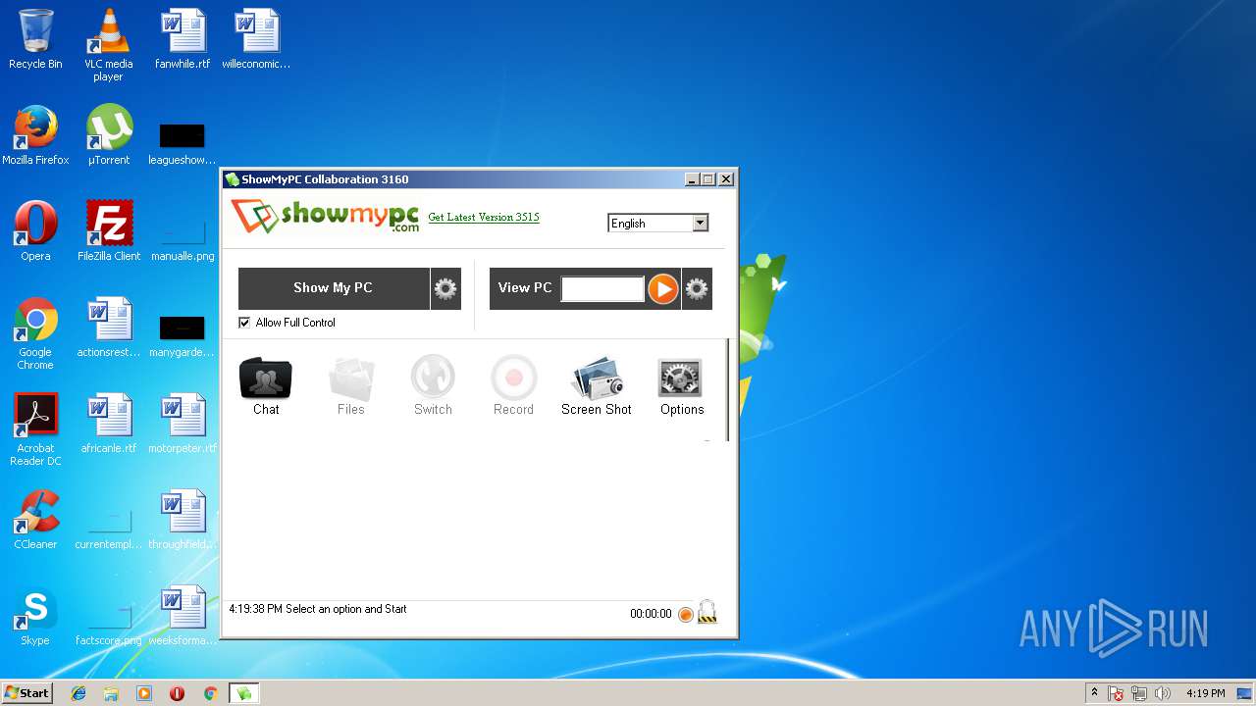Click the Action Center flag tray icon
This screenshot has height=706, width=1256.
(1117, 693)
